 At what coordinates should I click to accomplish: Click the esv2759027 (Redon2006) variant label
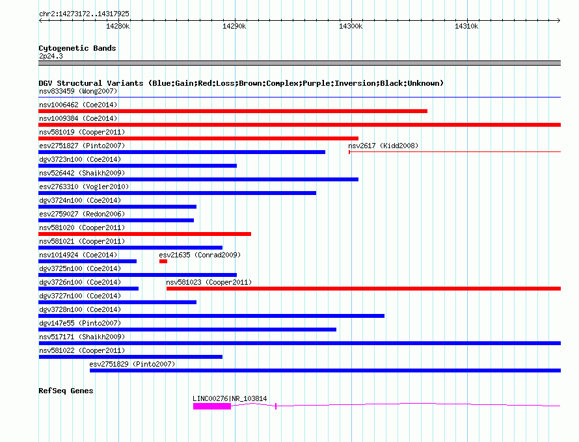tap(82, 214)
